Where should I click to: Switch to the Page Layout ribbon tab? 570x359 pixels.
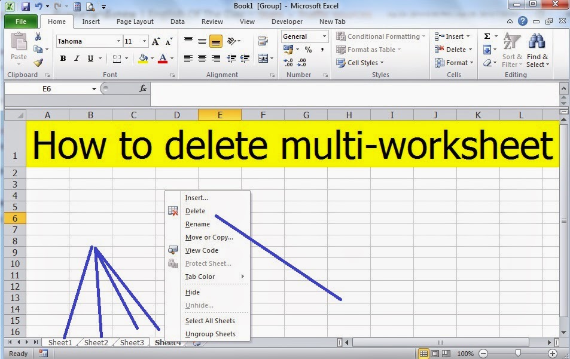tap(135, 22)
